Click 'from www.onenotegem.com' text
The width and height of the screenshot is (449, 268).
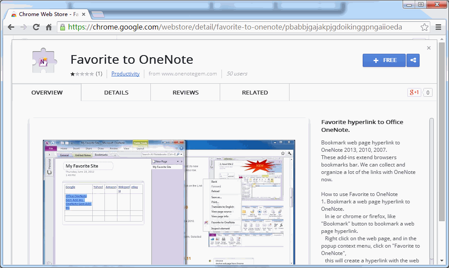point(183,74)
